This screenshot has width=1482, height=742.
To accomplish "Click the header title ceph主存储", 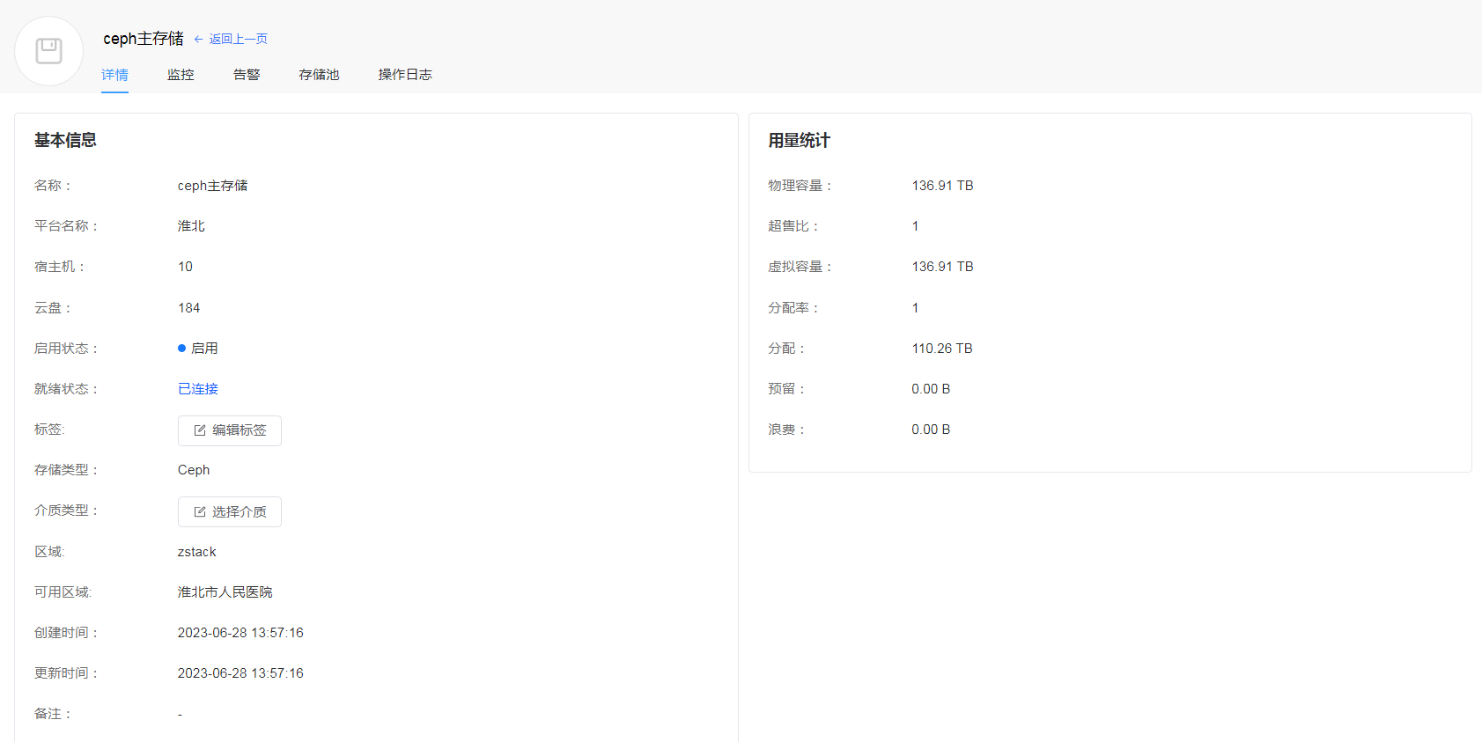I will [x=144, y=39].
